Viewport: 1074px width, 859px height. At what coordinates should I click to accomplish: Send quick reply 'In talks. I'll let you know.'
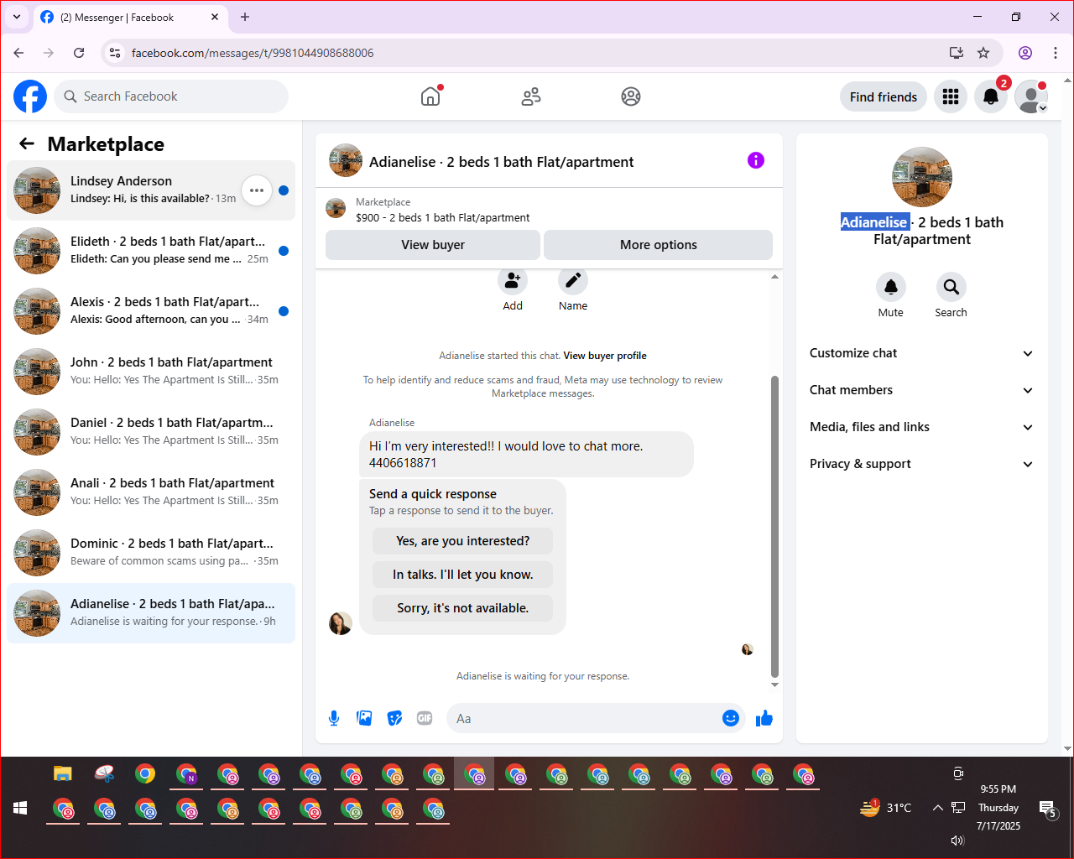click(463, 575)
